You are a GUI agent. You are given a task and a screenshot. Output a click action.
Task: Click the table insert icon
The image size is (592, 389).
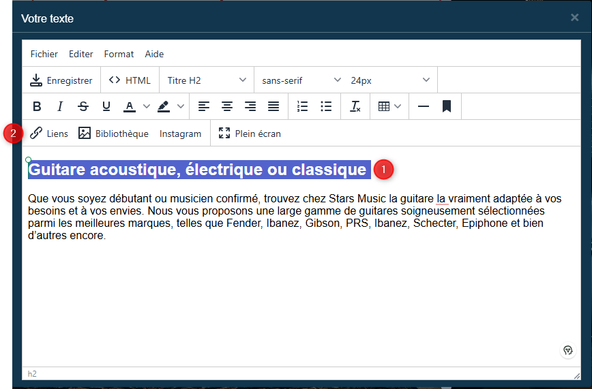pyautogui.click(x=384, y=106)
